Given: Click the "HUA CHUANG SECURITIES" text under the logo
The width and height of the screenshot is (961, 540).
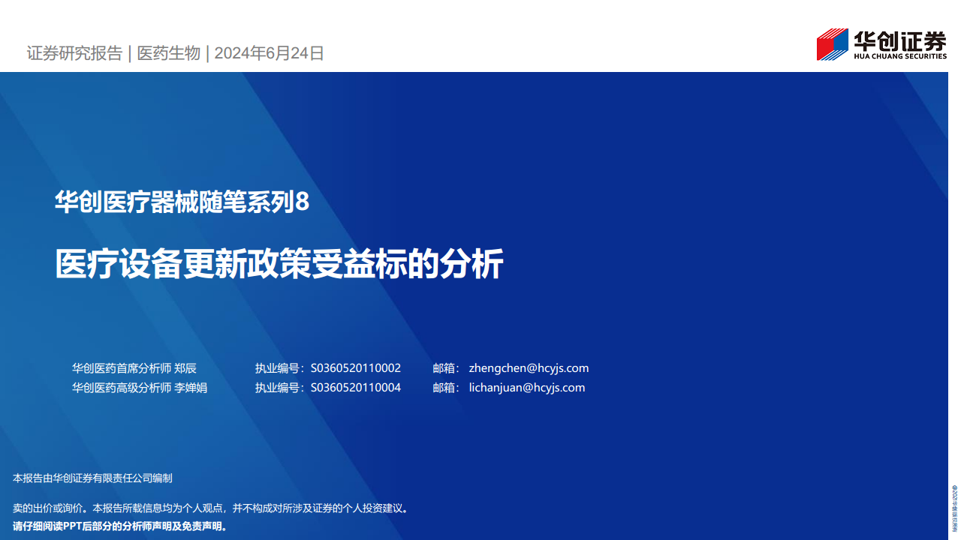Looking at the screenshot, I should click(900, 56).
